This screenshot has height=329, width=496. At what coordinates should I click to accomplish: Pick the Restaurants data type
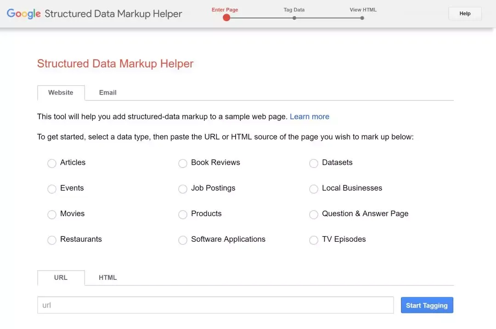point(52,240)
